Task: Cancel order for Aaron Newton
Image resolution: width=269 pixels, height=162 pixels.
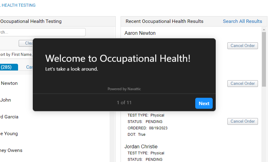Action: pos(243,46)
